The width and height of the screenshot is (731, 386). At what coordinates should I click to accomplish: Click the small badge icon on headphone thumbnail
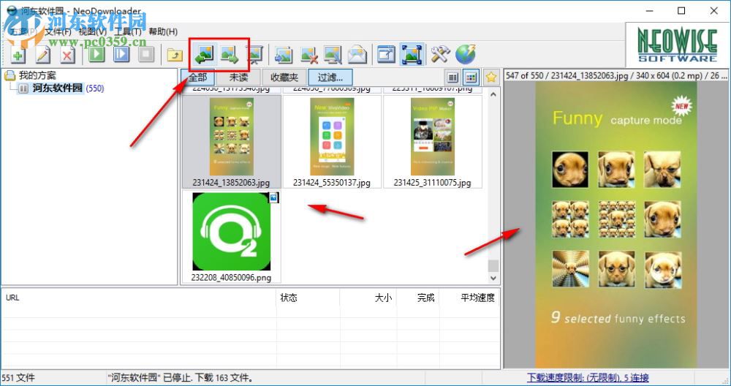[x=273, y=197]
